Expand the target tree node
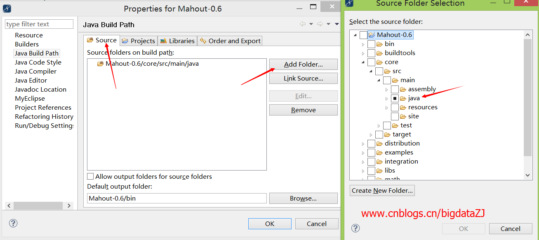 [371, 134]
